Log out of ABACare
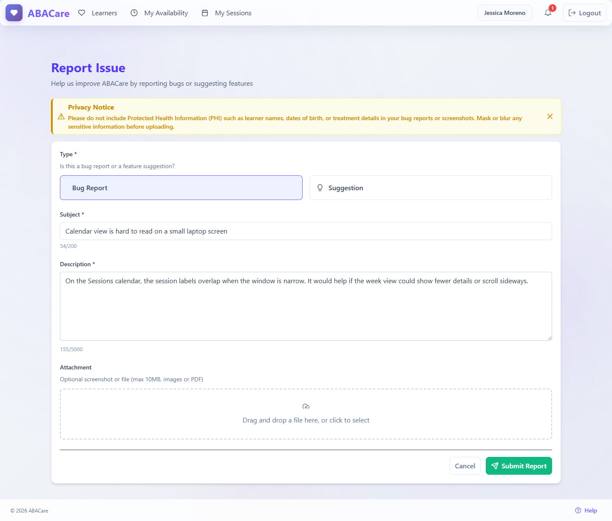Screen dimensions: 612x521 (585, 13)
